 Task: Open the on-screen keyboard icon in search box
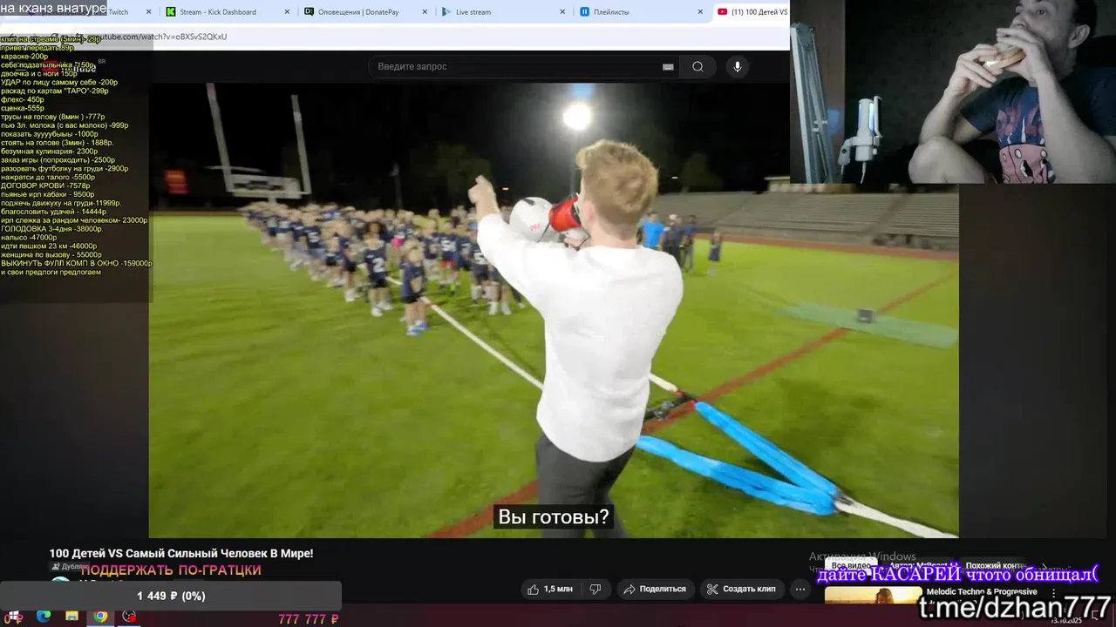tap(668, 67)
